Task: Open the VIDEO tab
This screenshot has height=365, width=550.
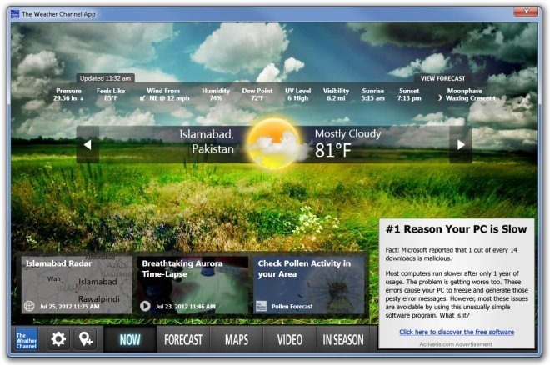Action: 290,339
